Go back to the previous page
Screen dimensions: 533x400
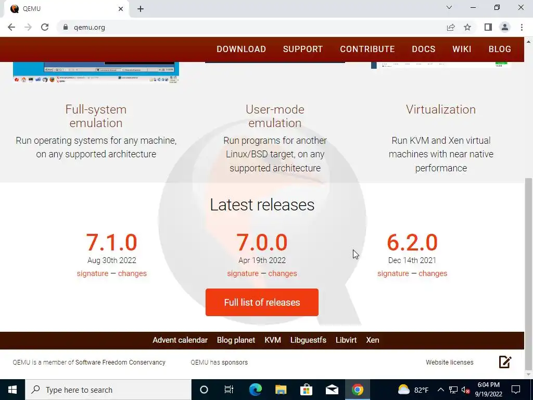(x=11, y=27)
